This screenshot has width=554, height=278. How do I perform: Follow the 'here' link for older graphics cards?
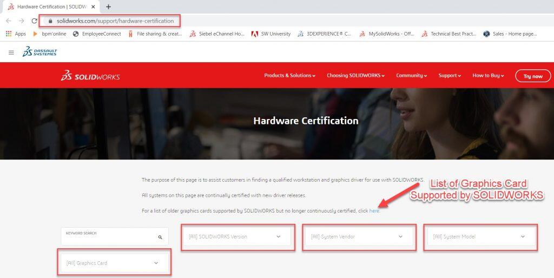click(x=374, y=211)
